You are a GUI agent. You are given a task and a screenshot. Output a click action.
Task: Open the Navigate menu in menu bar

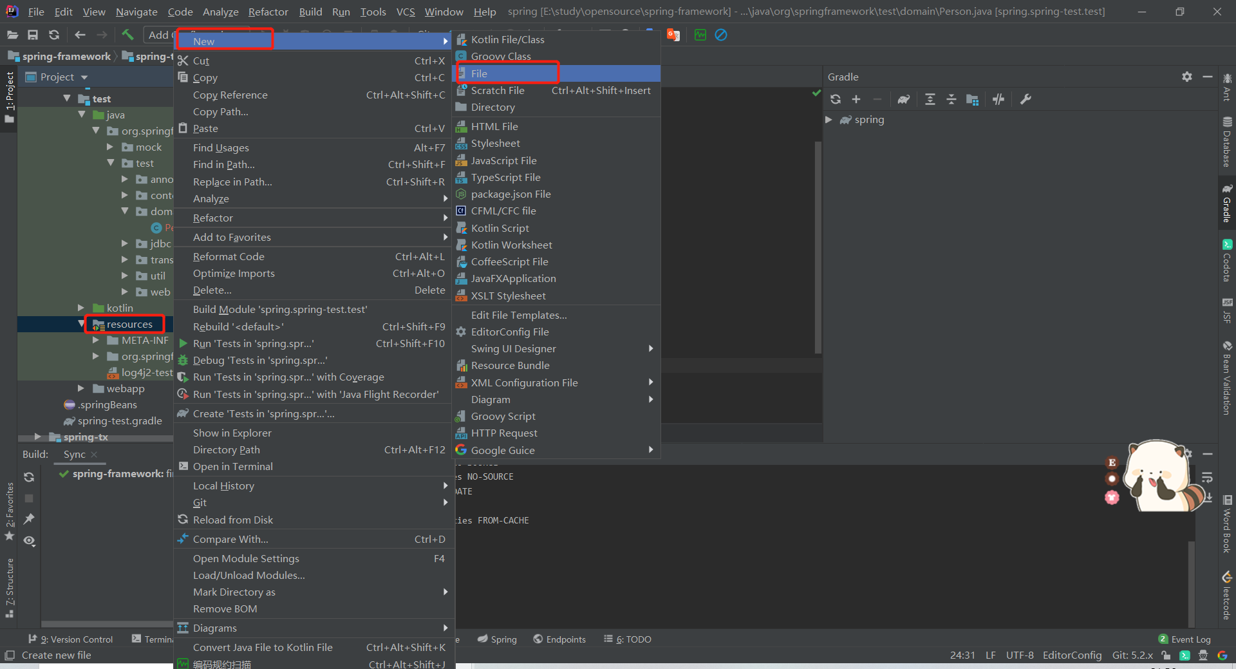pos(136,12)
